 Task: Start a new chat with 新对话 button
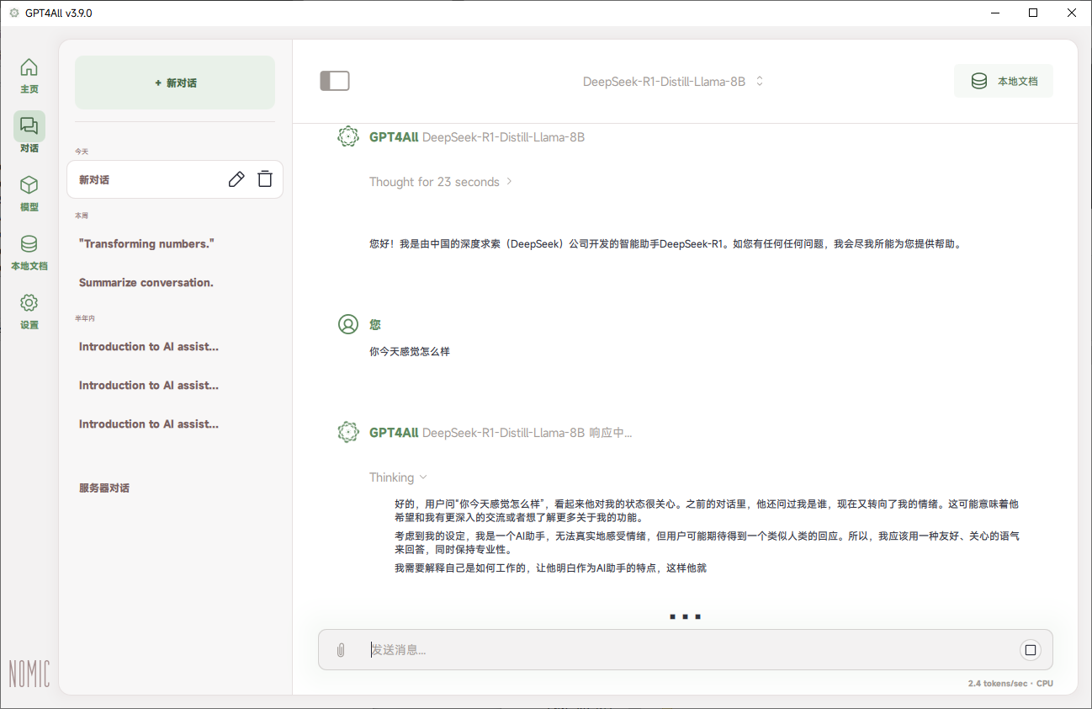[x=175, y=83]
